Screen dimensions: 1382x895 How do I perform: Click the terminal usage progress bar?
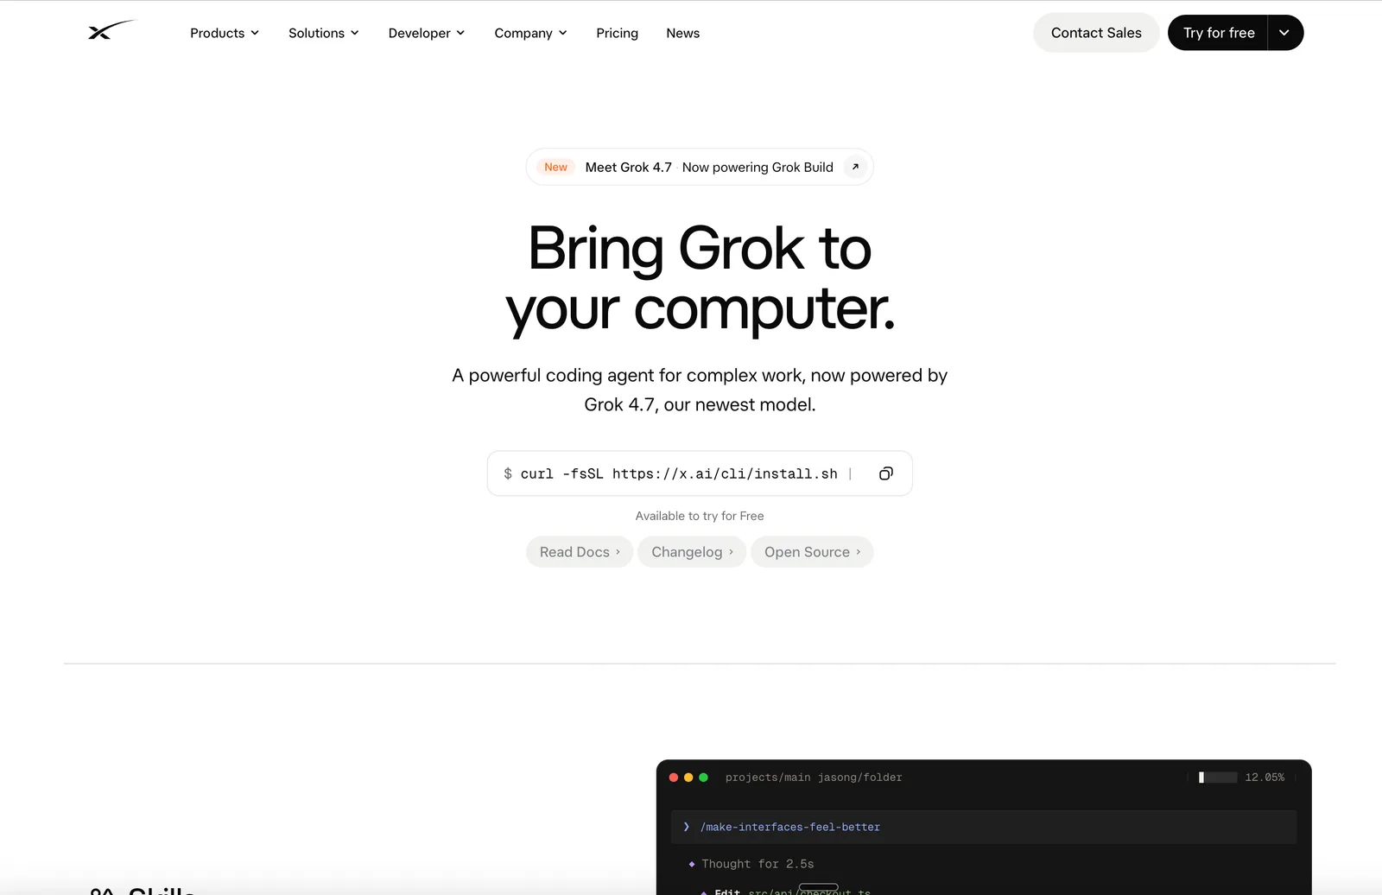click(1218, 778)
